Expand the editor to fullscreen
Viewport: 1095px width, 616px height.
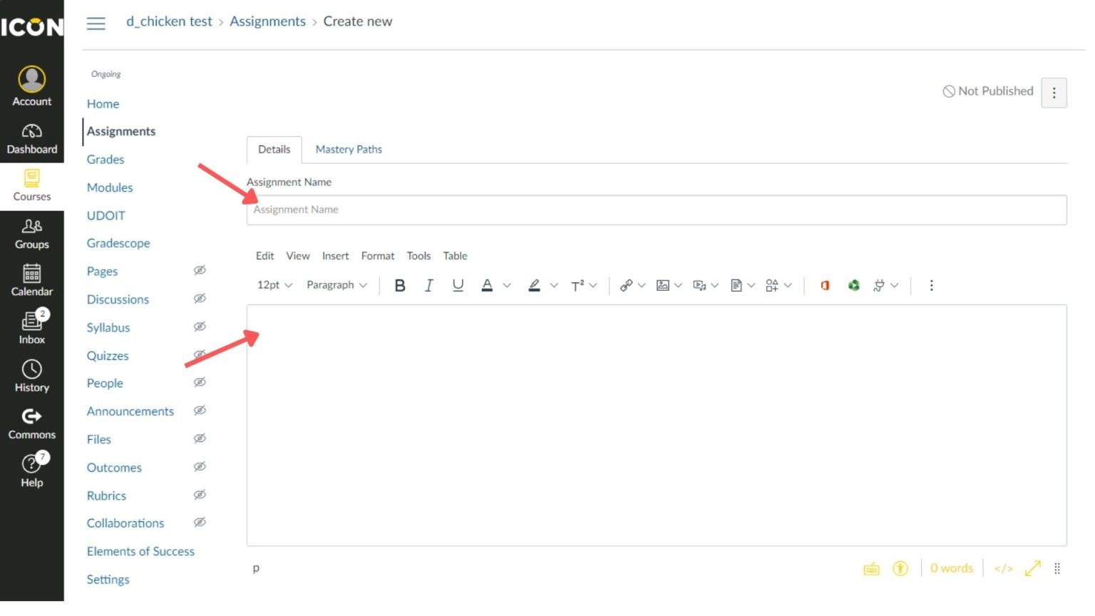1032,568
